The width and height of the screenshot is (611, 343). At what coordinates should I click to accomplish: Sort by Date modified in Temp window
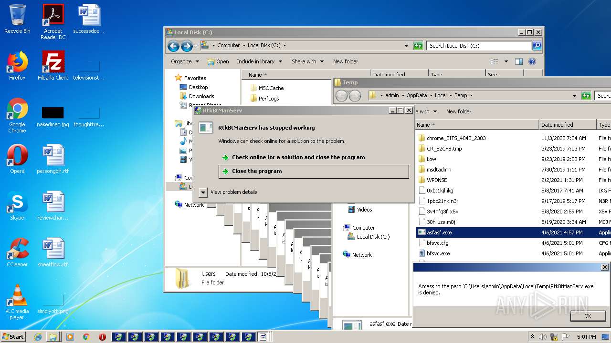[567, 125]
